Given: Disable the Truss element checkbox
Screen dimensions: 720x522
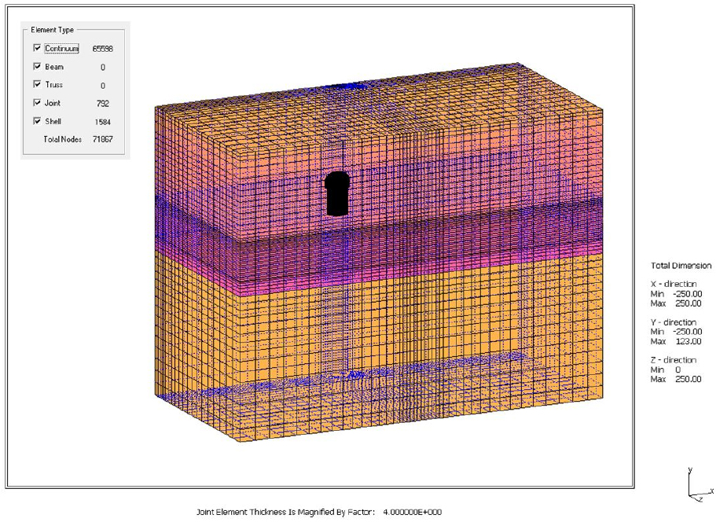Looking at the screenshot, I should pyautogui.click(x=37, y=84).
